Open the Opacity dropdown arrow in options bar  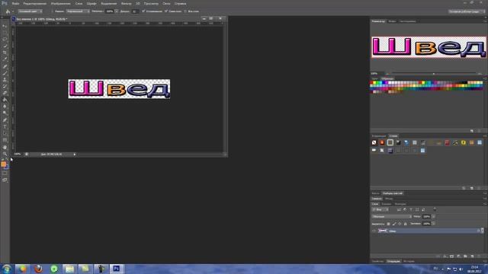117,11
